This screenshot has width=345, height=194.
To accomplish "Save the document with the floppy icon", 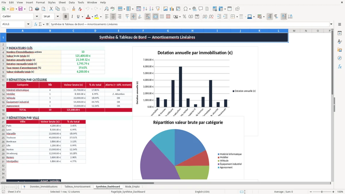I will click(x=20, y=9).
